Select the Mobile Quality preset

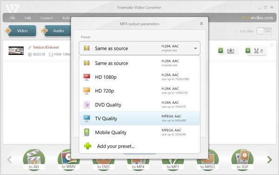coord(139,132)
